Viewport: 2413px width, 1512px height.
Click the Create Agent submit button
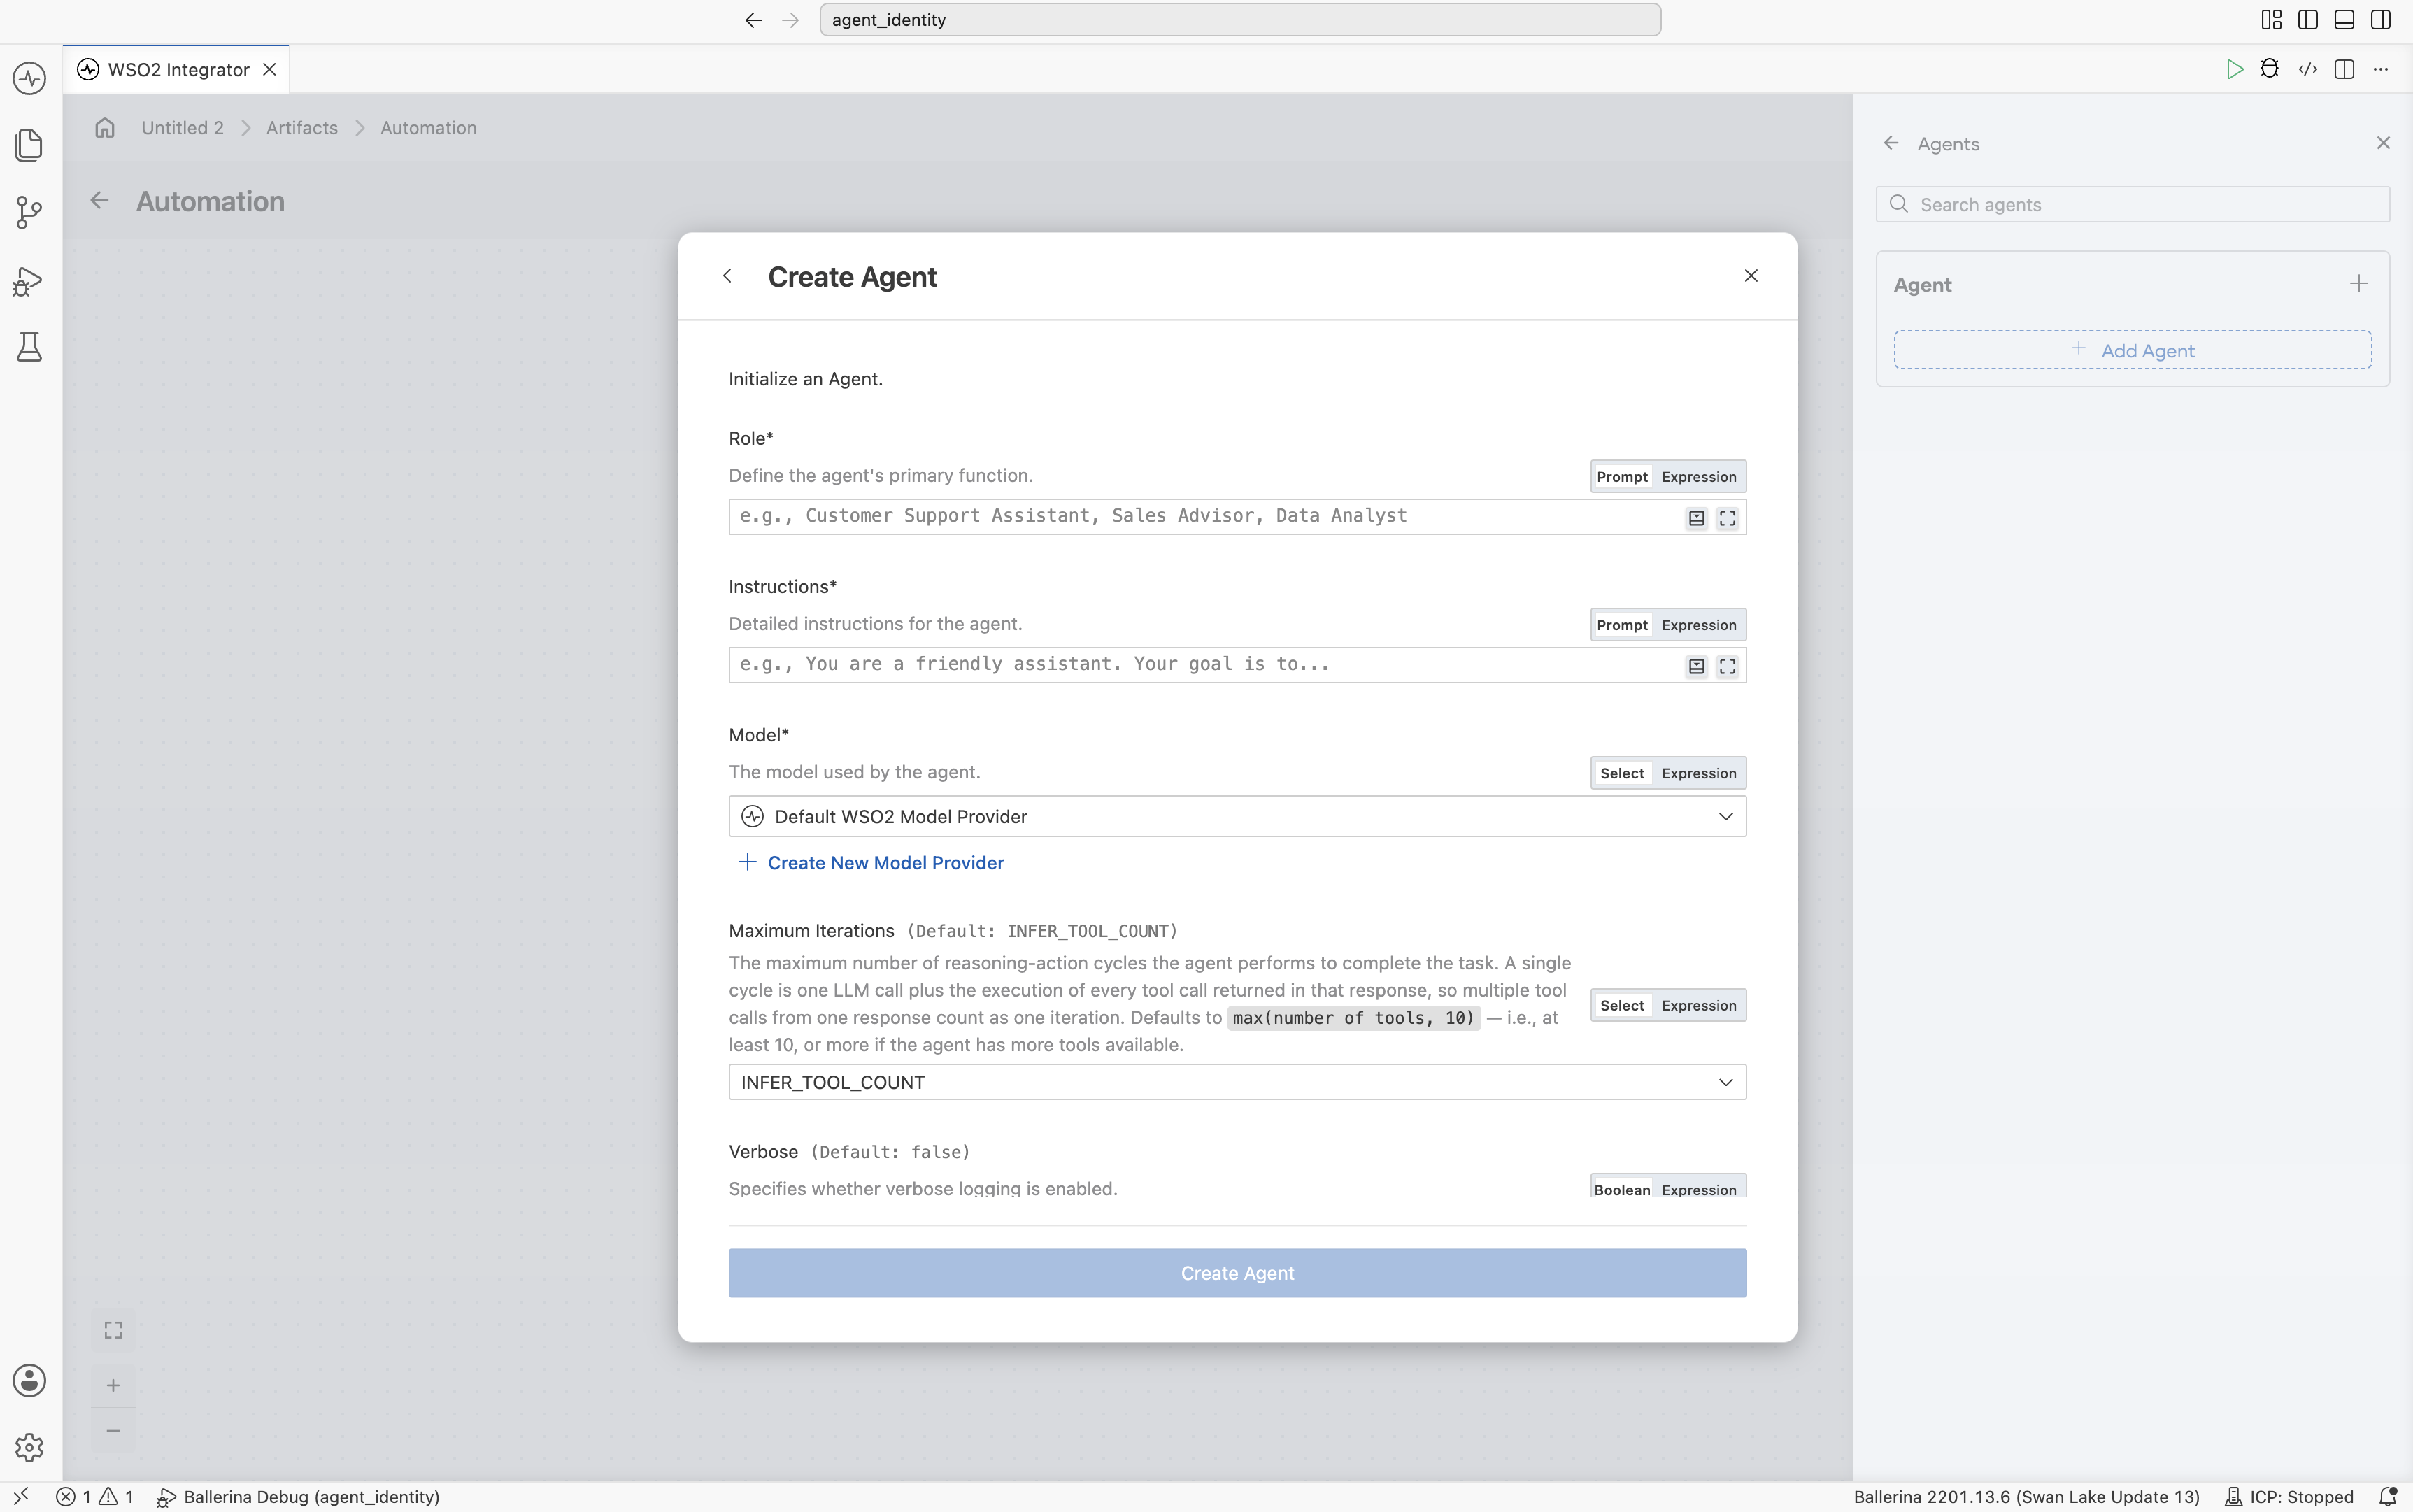click(x=1237, y=1273)
